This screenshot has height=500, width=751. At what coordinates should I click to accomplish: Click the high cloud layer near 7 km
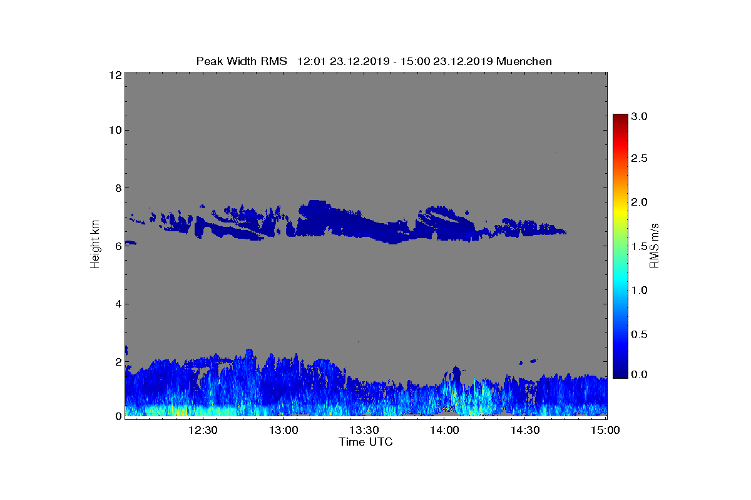click(x=348, y=222)
